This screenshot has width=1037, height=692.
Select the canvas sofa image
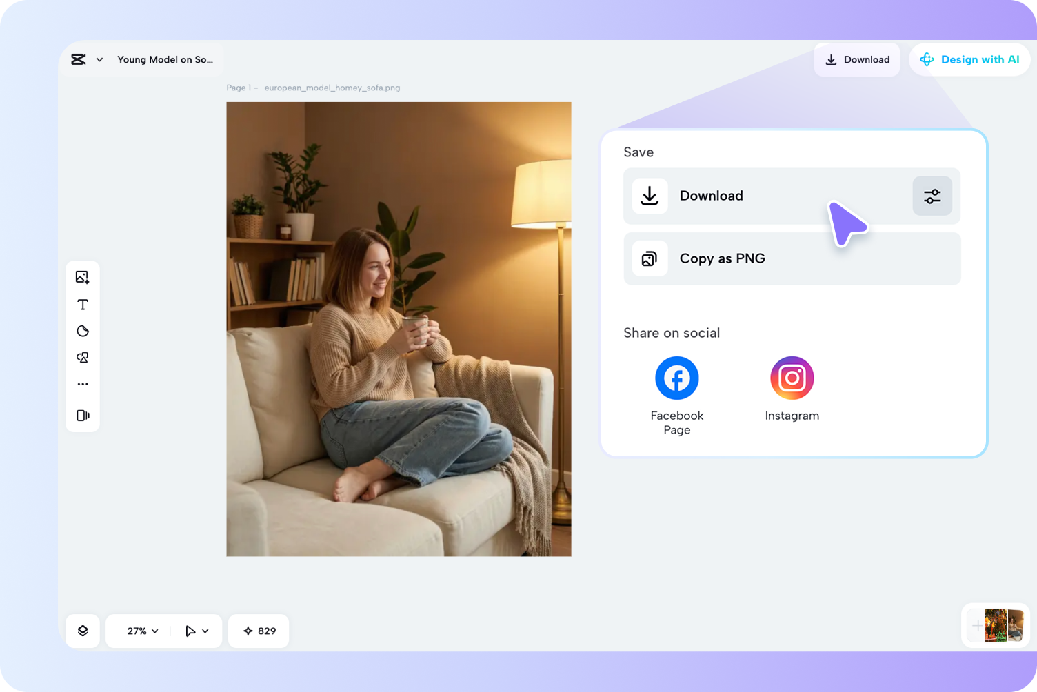click(399, 329)
